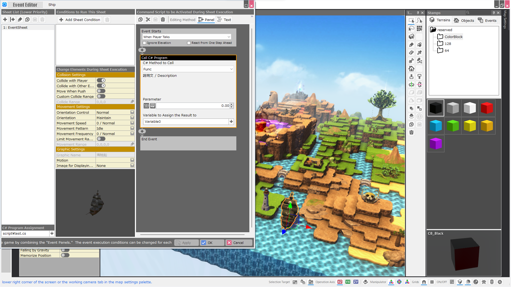Screen dimensions: 511x287
Task: Select the red cube color swatch
Action: point(487,108)
